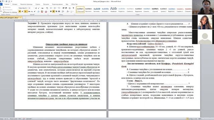Open multilevel list dropdown
The height and width of the screenshot is (120, 214).
(x=59, y=8)
